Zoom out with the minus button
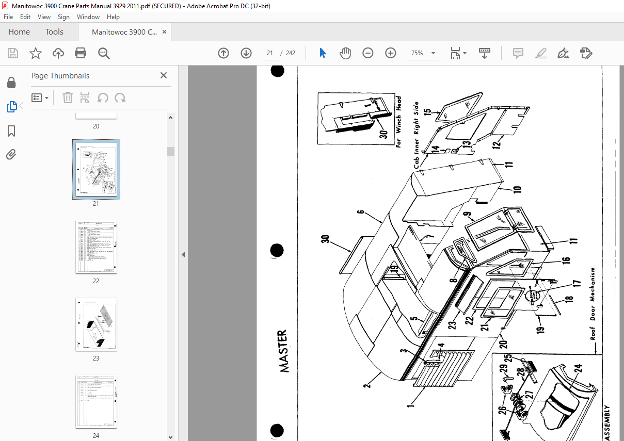Screen dimensions: 624x441 pyautogui.click(x=368, y=53)
